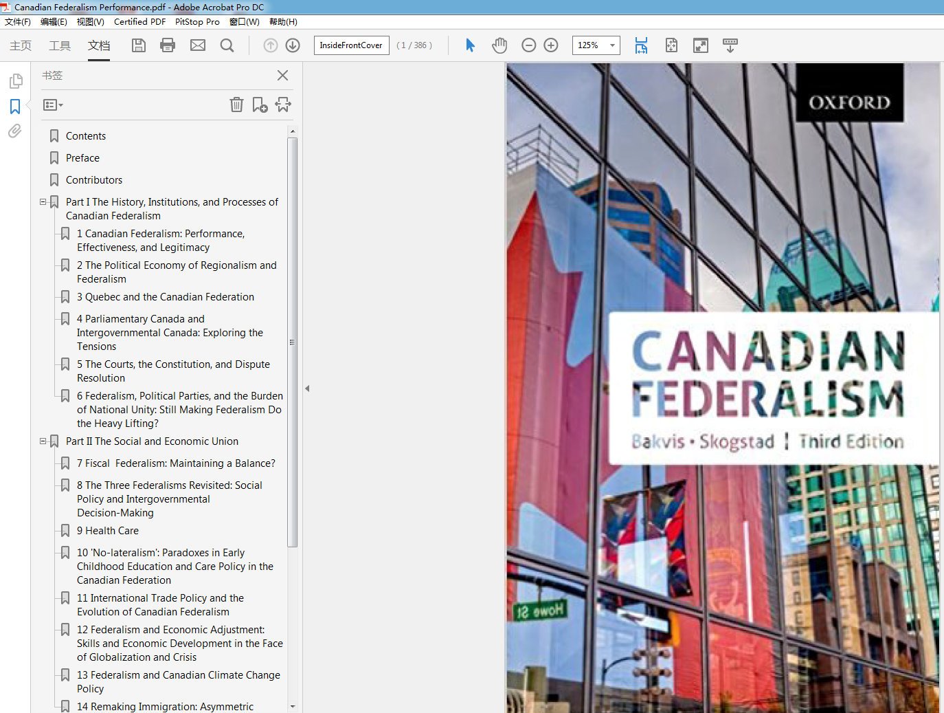
Task: Switch to the 工具 tab
Action: 60,45
